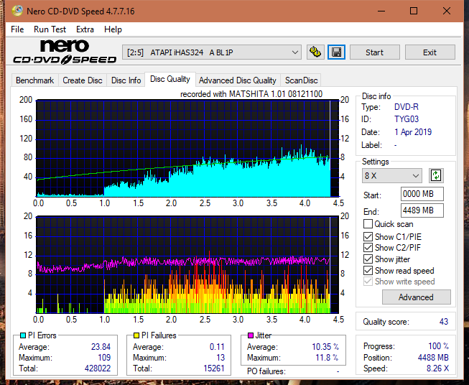Click the disc type DVD-R text

click(407, 107)
